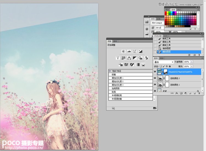Image resolution: width=206 pixels, height=151 pixels.
Task: Pick the pure cyan swatch
Action: (x=172, y=12)
